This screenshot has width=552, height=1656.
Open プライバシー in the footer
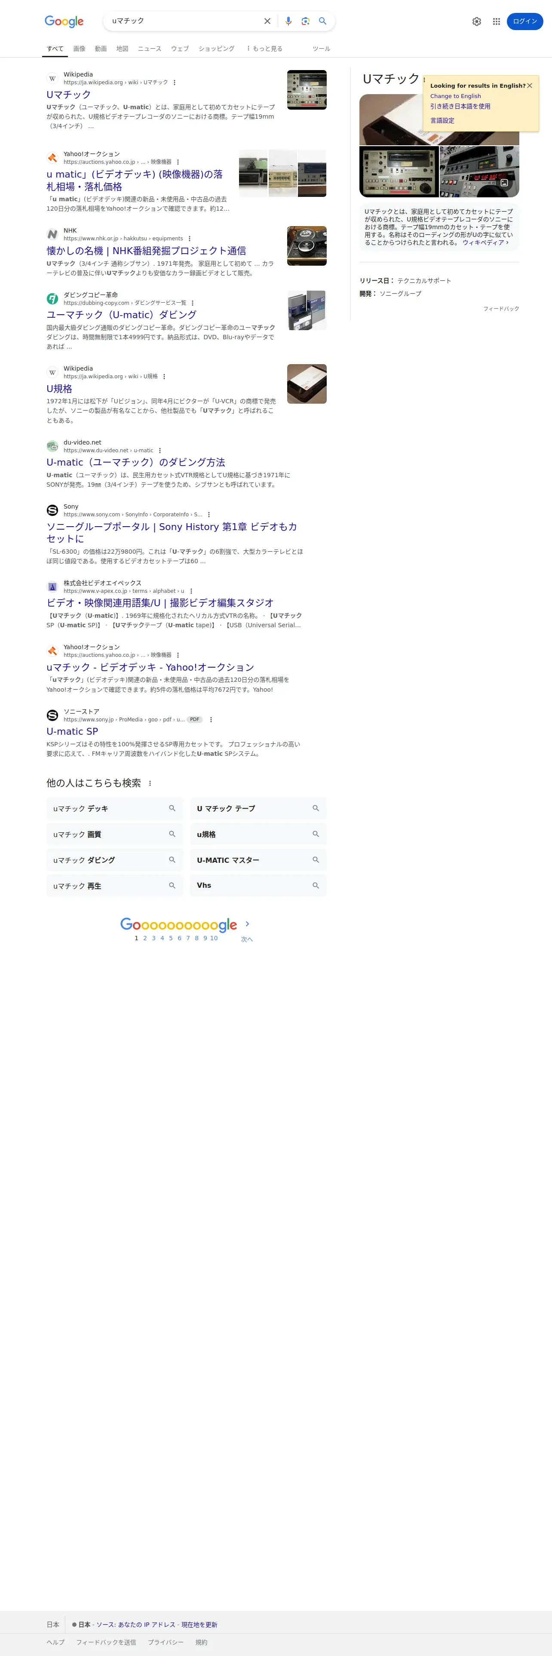(166, 1643)
